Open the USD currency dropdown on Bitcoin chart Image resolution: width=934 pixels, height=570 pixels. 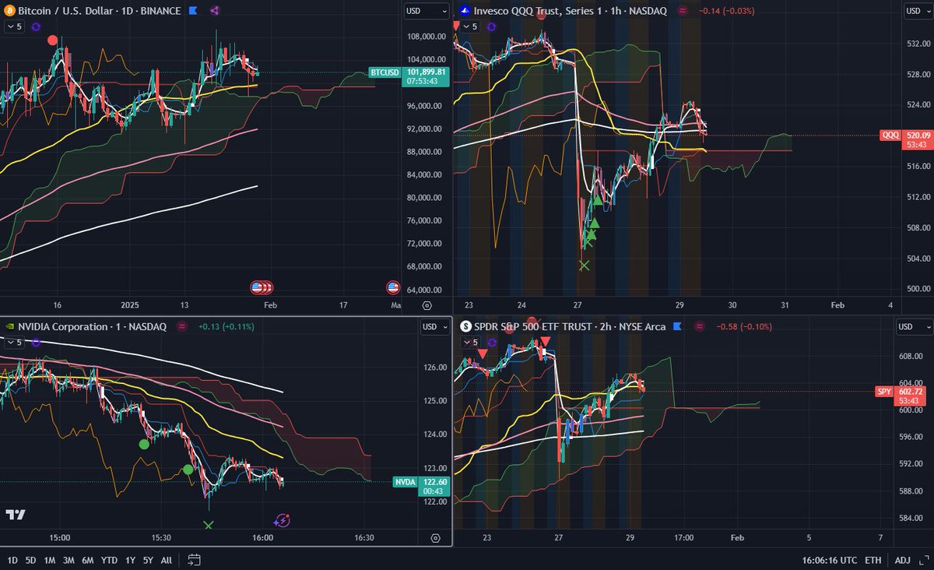point(424,11)
